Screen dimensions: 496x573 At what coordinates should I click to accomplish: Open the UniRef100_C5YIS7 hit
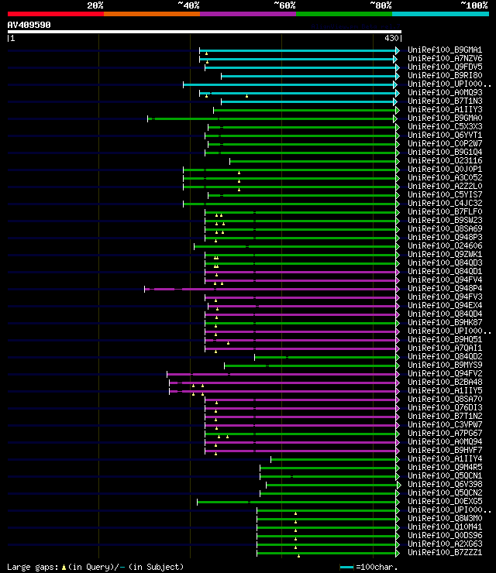pyautogui.click(x=445, y=195)
